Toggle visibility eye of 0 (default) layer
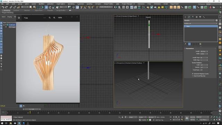The height and width of the screenshot is (125, 222). click(6, 25)
